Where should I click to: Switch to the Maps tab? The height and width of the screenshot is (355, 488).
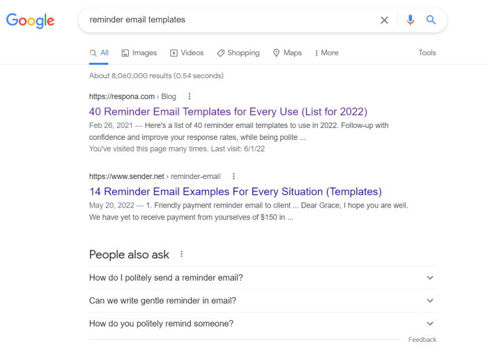tap(287, 53)
